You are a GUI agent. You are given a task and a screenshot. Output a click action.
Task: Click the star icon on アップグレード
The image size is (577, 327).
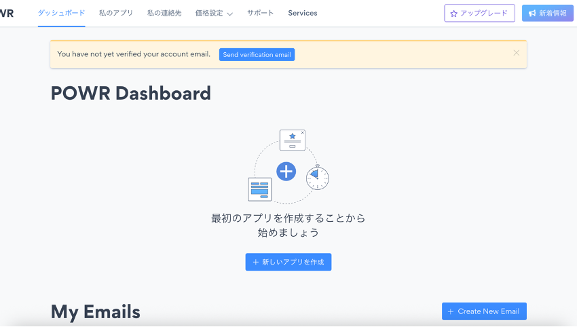coord(453,14)
